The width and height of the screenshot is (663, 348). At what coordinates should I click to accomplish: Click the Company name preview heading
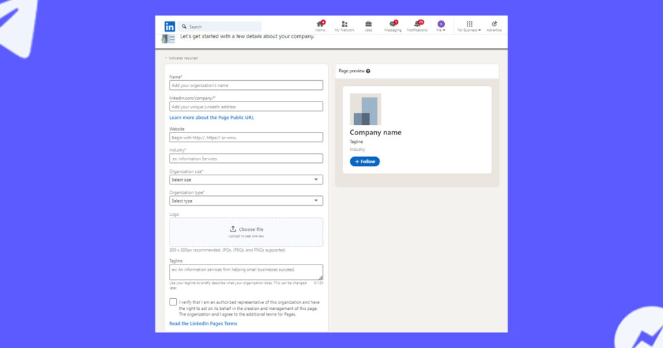tap(376, 132)
